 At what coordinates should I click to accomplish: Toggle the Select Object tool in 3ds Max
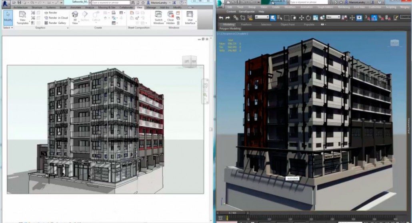[x=272, y=18]
